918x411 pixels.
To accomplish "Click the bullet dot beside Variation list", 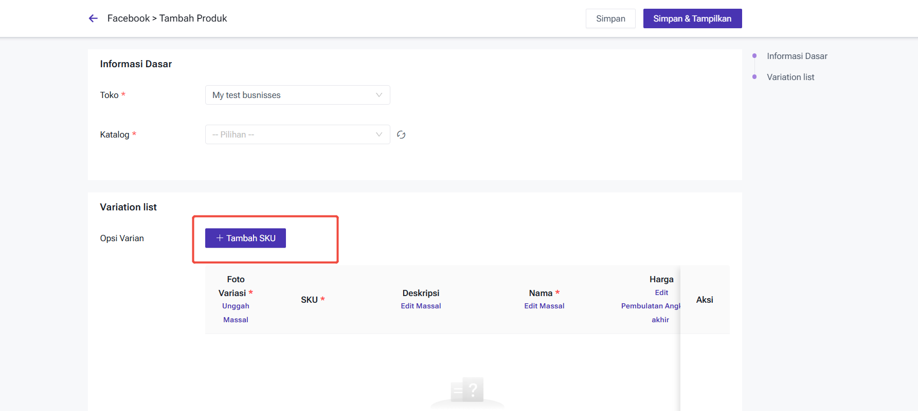I will click(754, 77).
